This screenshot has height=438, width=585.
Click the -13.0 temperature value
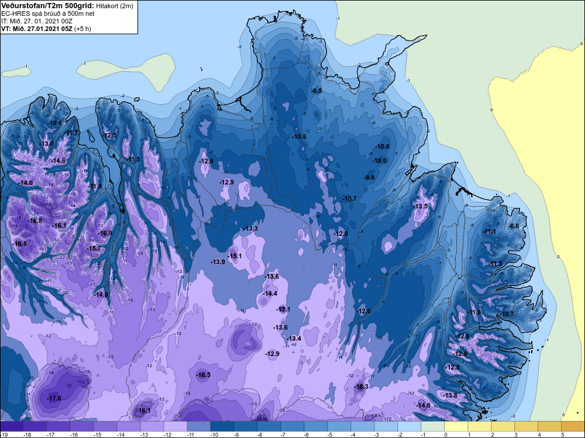47,143
